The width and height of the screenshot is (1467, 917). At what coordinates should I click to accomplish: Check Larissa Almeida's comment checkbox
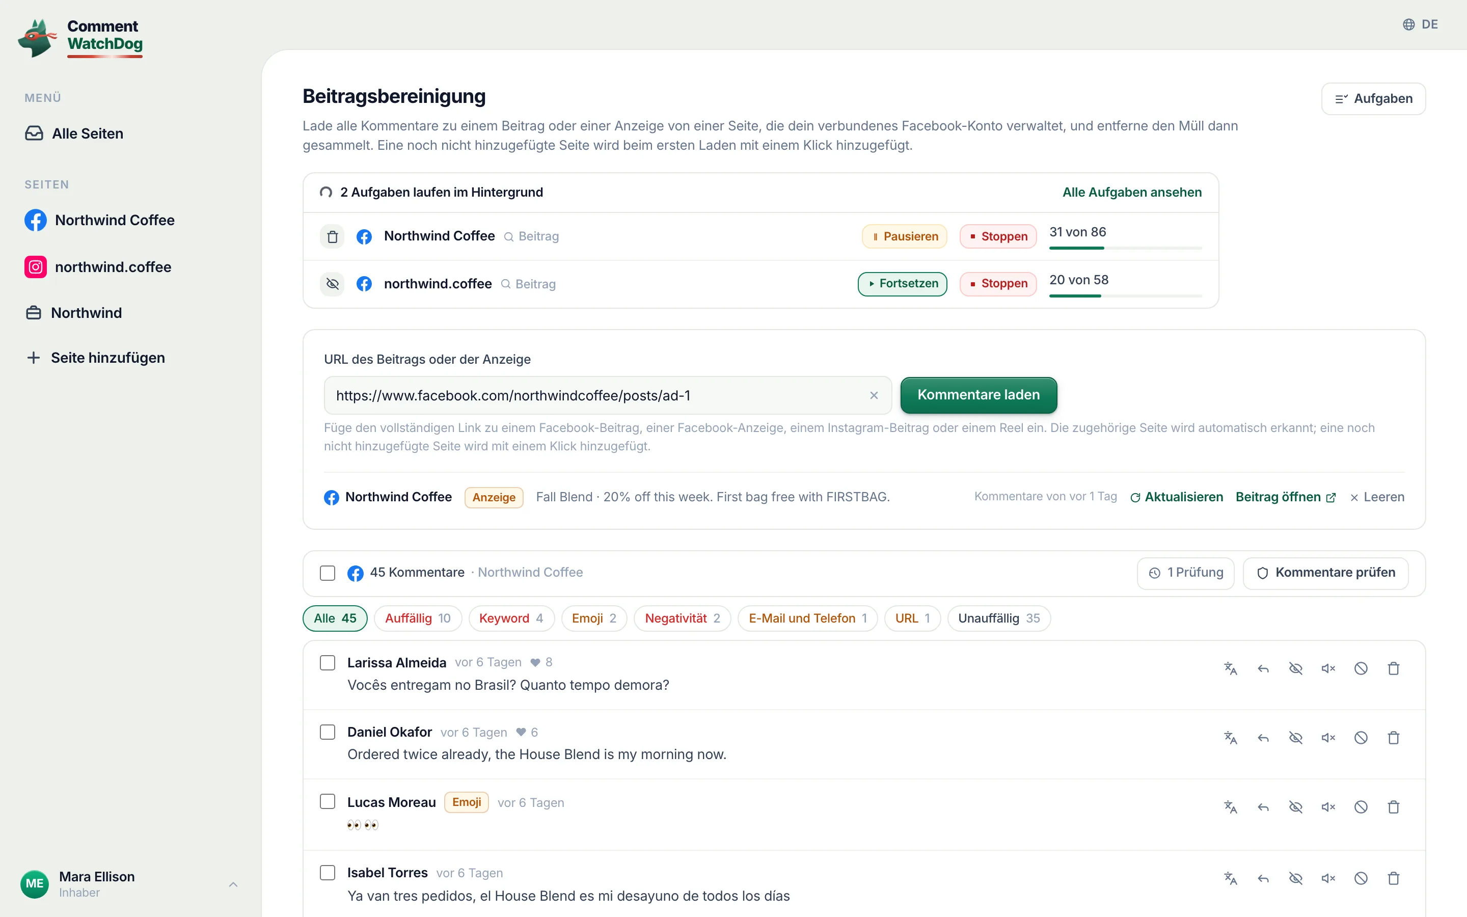click(x=328, y=662)
